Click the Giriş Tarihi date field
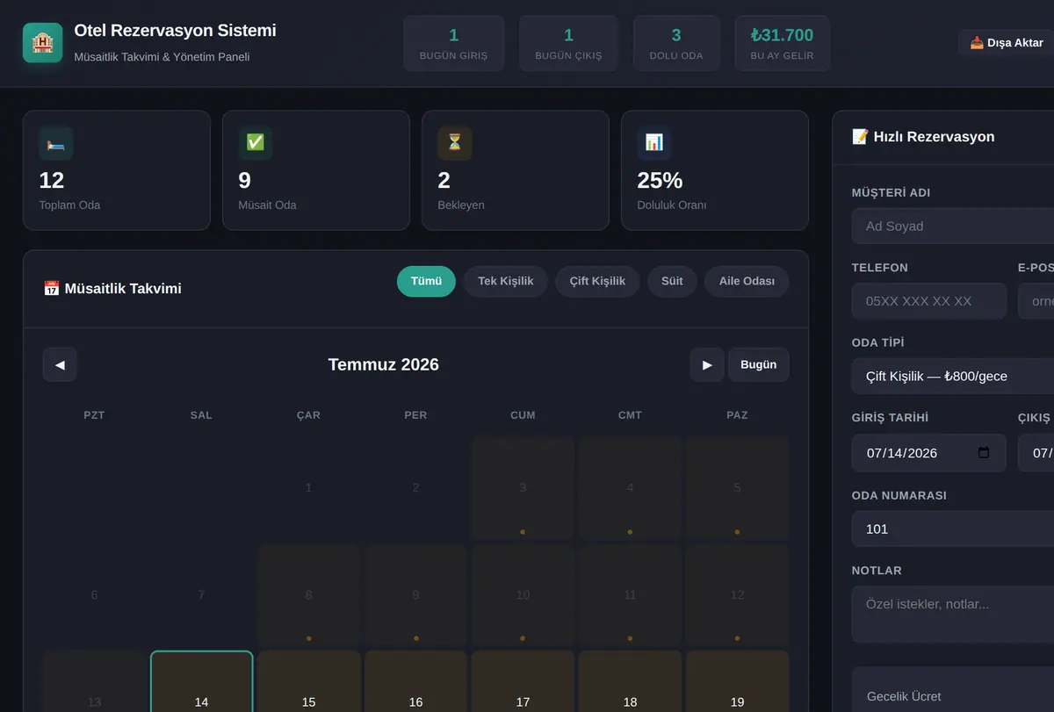Screen dimensions: 1054x712 (x=929, y=453)
